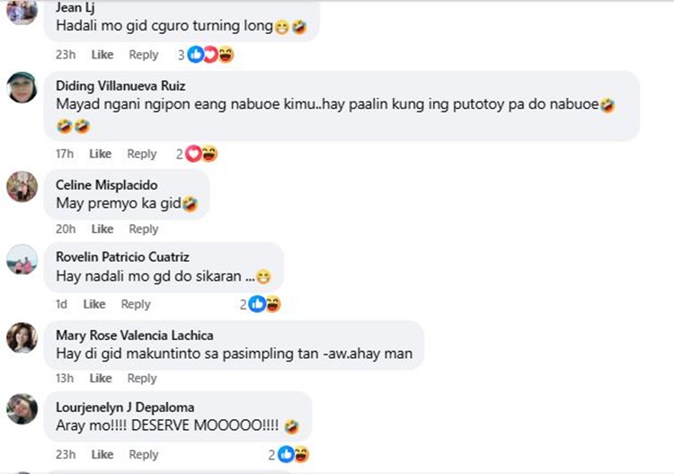Reply to Mary Rose Valencia Lachica's comment

[x=142, y=378]
